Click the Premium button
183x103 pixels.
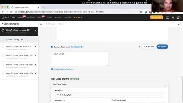156,17
